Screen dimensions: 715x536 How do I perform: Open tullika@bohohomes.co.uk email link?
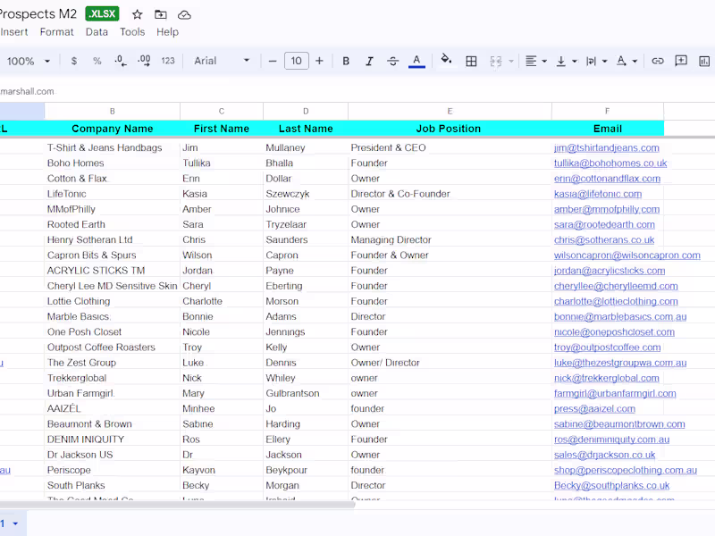(x=610, y=163)
